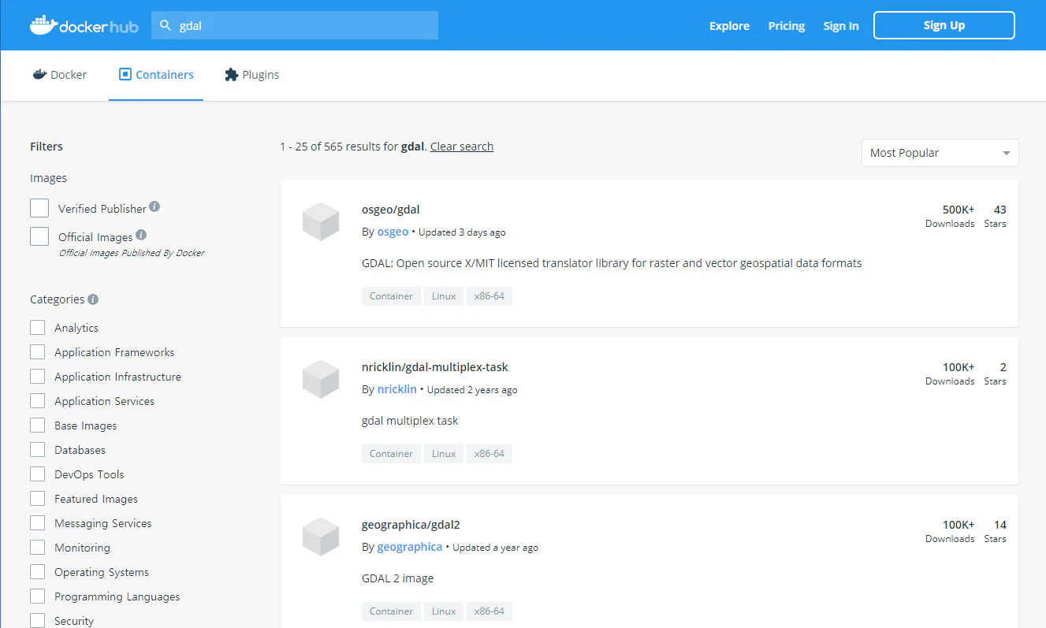Image resolution: width=1046 pixels, height=628 pixels.
Task: Click the GDAL 2 image description
Action: pyautogui.click(x=398, y=578)
